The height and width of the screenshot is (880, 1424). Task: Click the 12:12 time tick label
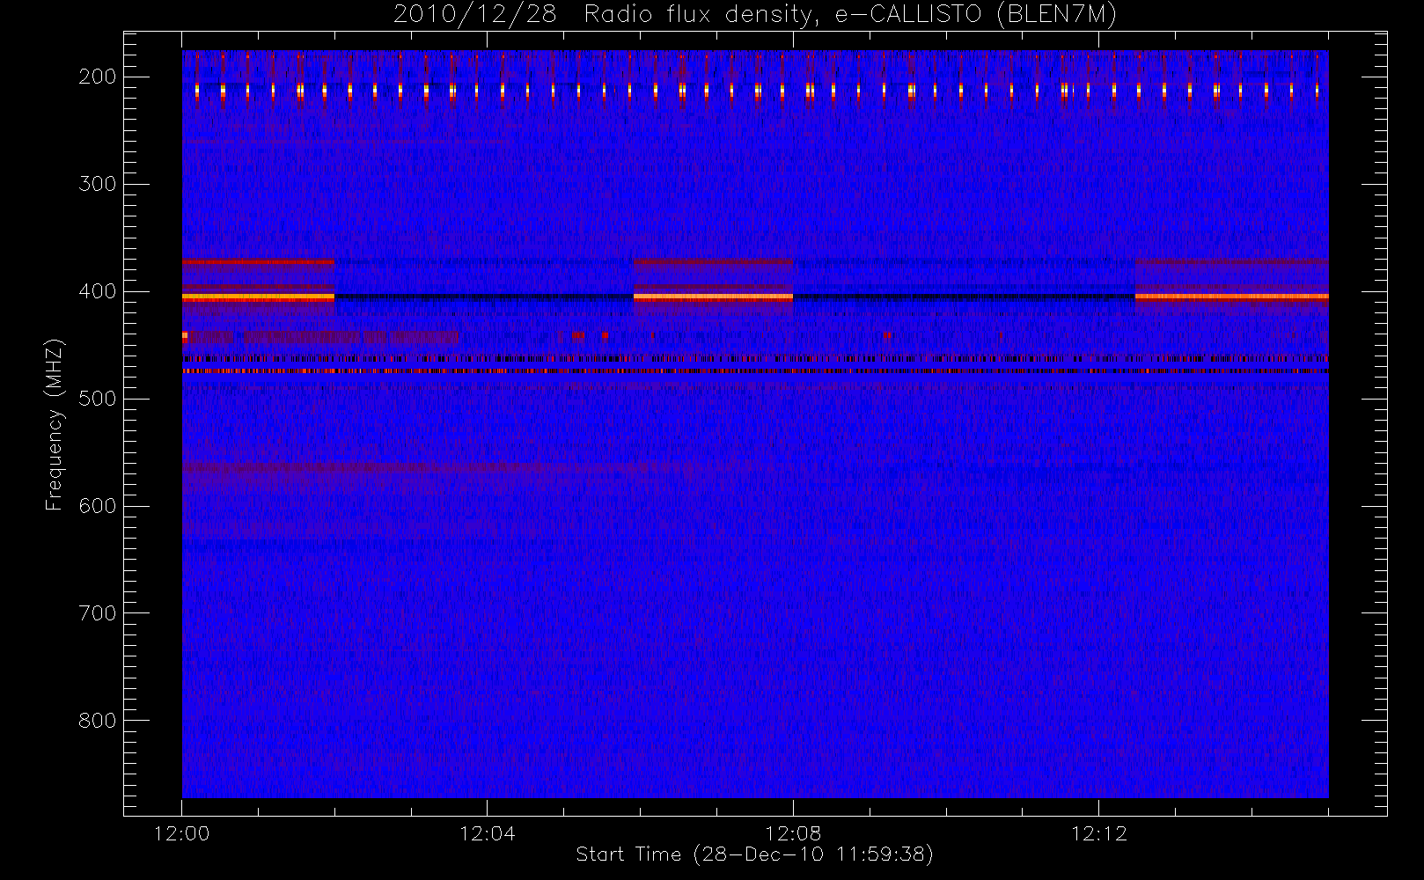(1098, 833)
